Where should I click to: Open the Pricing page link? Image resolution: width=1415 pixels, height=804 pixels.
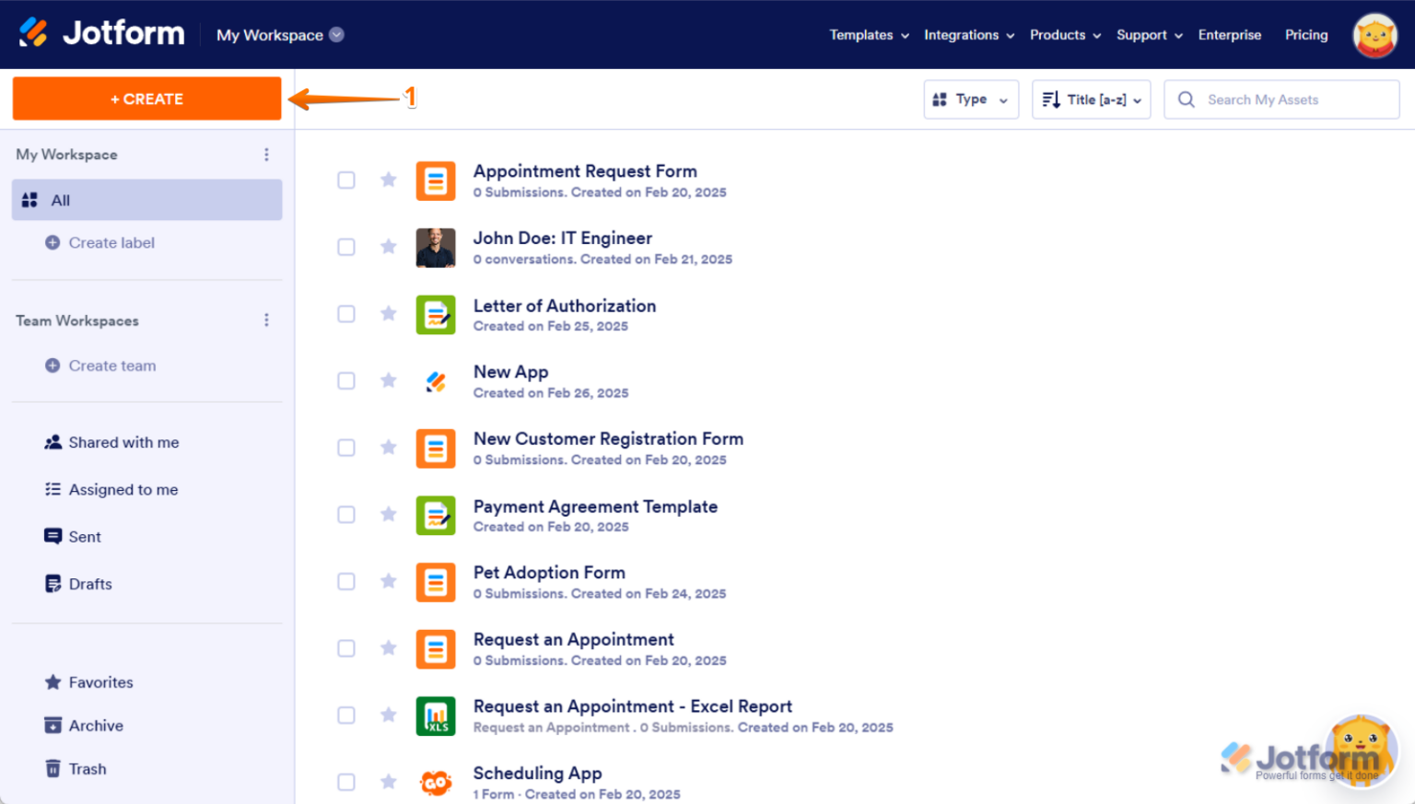pyautogui.click(x=1306, y=34)
